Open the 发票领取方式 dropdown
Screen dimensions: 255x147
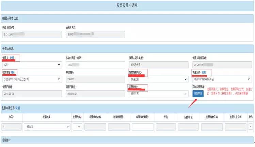(x=159, y=79)
